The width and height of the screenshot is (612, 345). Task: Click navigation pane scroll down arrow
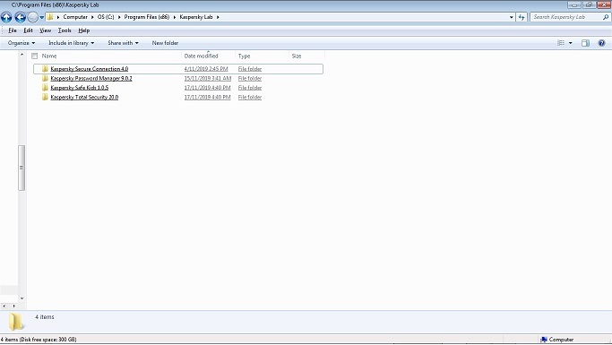[x=22, y=298]
